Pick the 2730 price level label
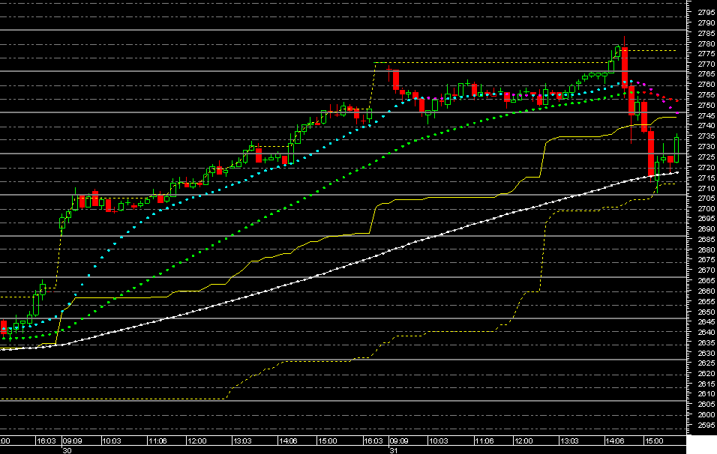 pos(706,147)
